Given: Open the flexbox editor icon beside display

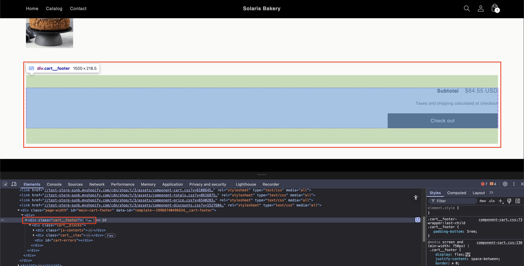Looking at the screenshot, I should (468, 255).
